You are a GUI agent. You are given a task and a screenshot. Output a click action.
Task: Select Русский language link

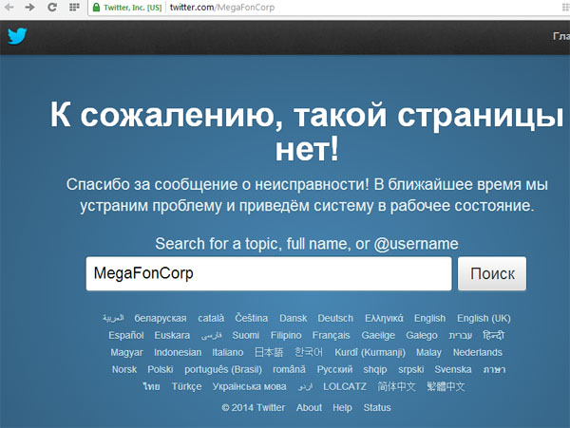(334, 369)
